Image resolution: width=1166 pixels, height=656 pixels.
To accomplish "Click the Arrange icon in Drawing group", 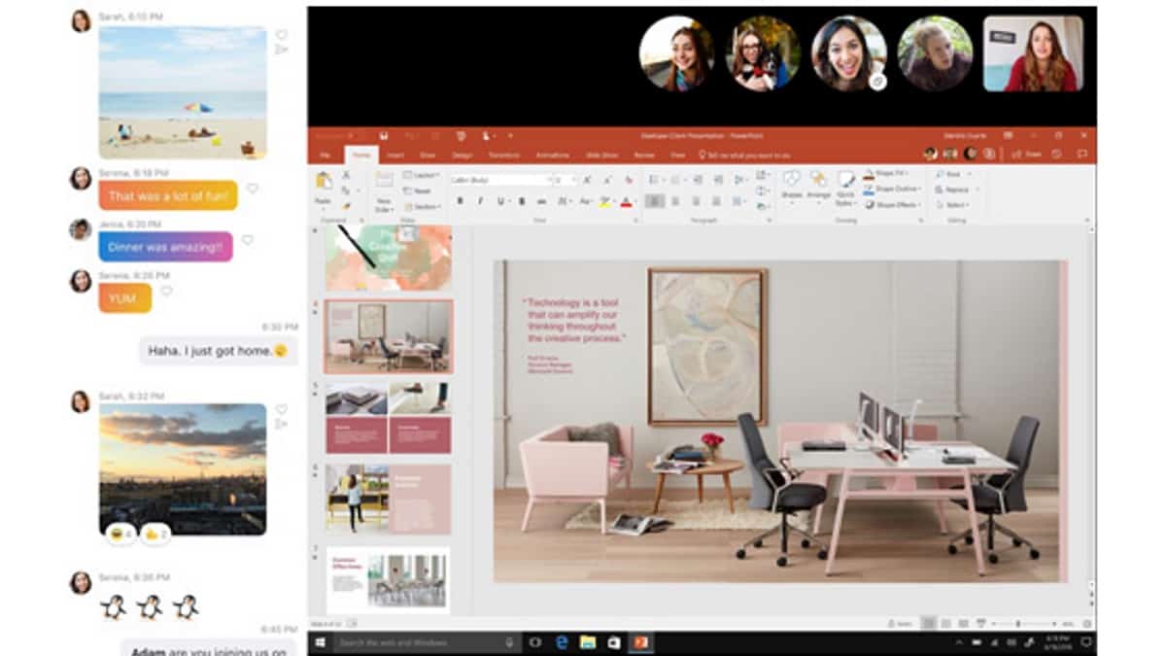I will click(x=818, y=183).
